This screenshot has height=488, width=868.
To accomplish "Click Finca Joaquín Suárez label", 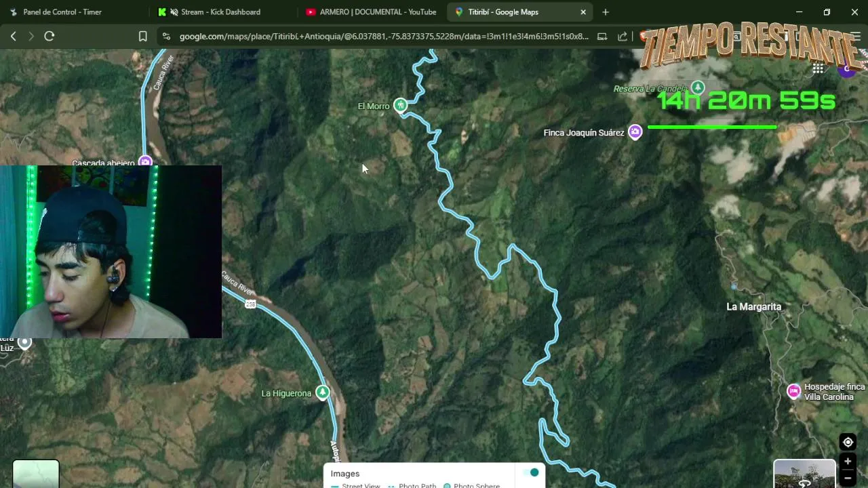I will (584, 133).
